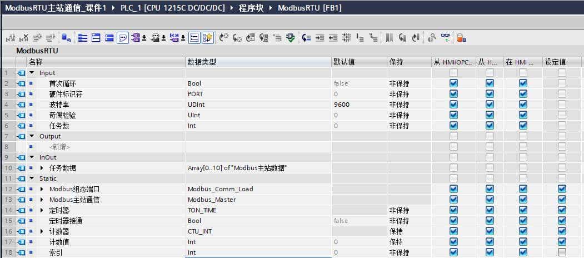Click the 数据类型 column header
The image size is (584, 258).
click(x=258, y=62)
